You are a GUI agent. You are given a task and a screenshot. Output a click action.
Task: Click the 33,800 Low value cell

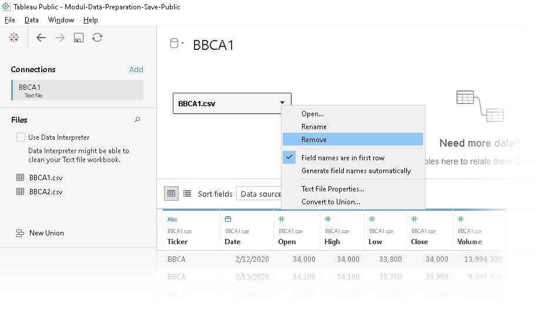coord(390,259)
